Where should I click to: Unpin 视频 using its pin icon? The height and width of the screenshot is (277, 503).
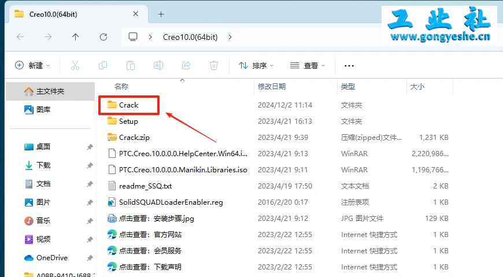[90, 239]
